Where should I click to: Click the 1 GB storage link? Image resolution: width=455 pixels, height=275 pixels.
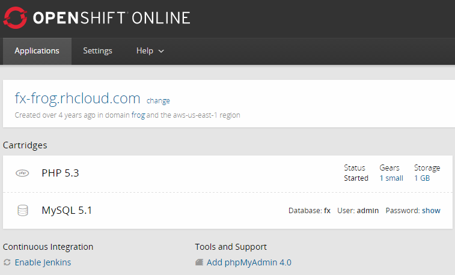coord(422,178)
